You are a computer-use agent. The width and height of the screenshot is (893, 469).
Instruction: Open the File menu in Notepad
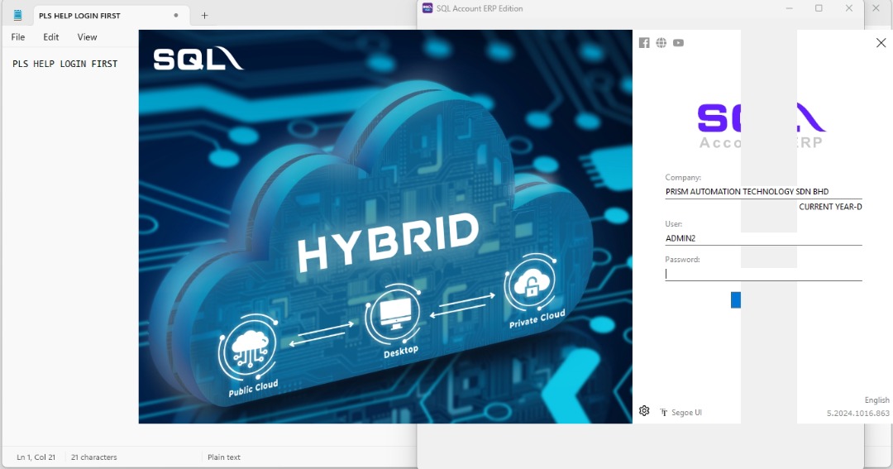[x=18, y=37]
